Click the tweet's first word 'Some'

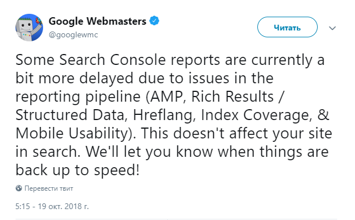click(x=35, y=60)
